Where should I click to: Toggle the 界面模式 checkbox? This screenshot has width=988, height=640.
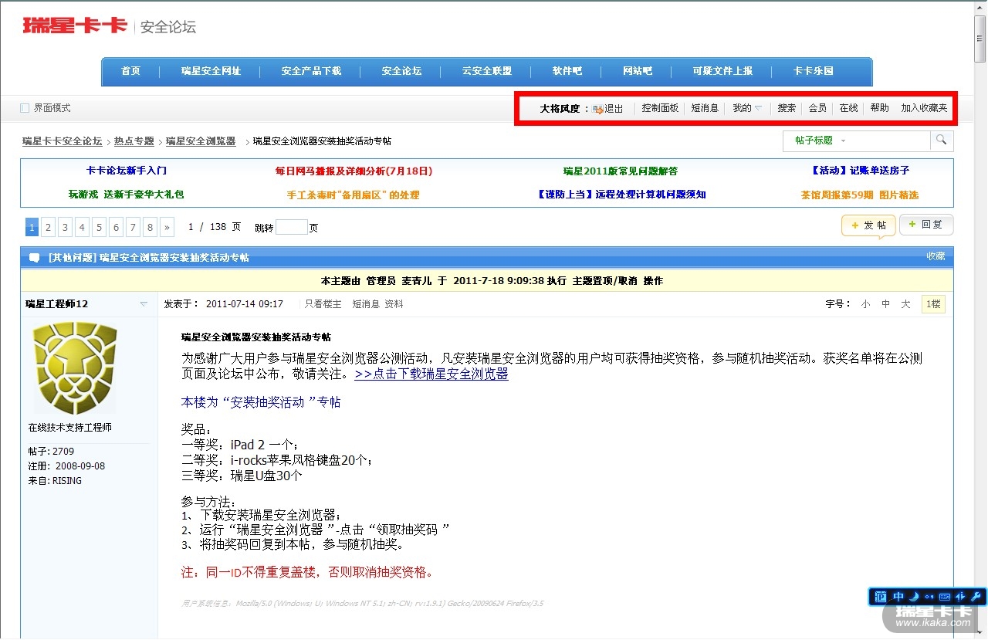25,108
